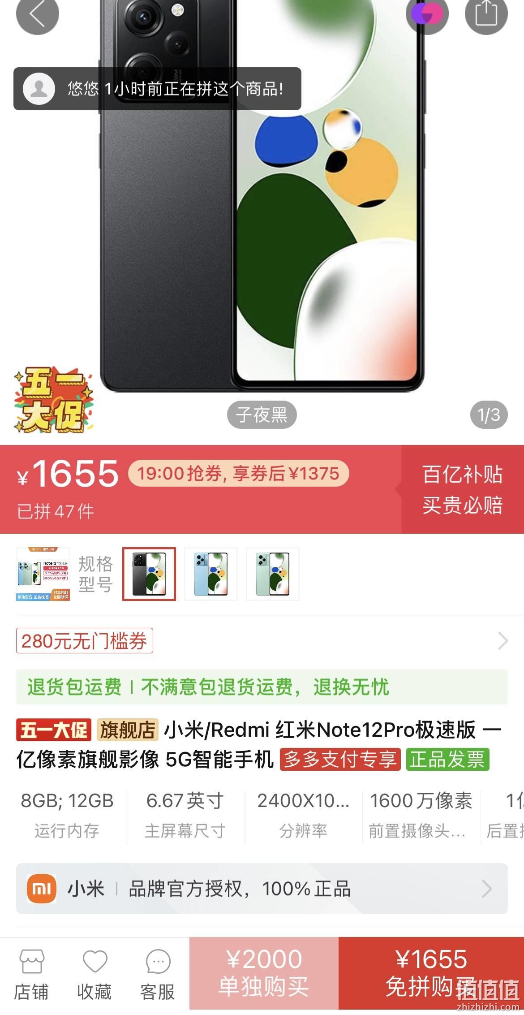524x1015 pixels.
Task: Open the Note12 promo poster thumbnail
Action: (x=43, y=574)
